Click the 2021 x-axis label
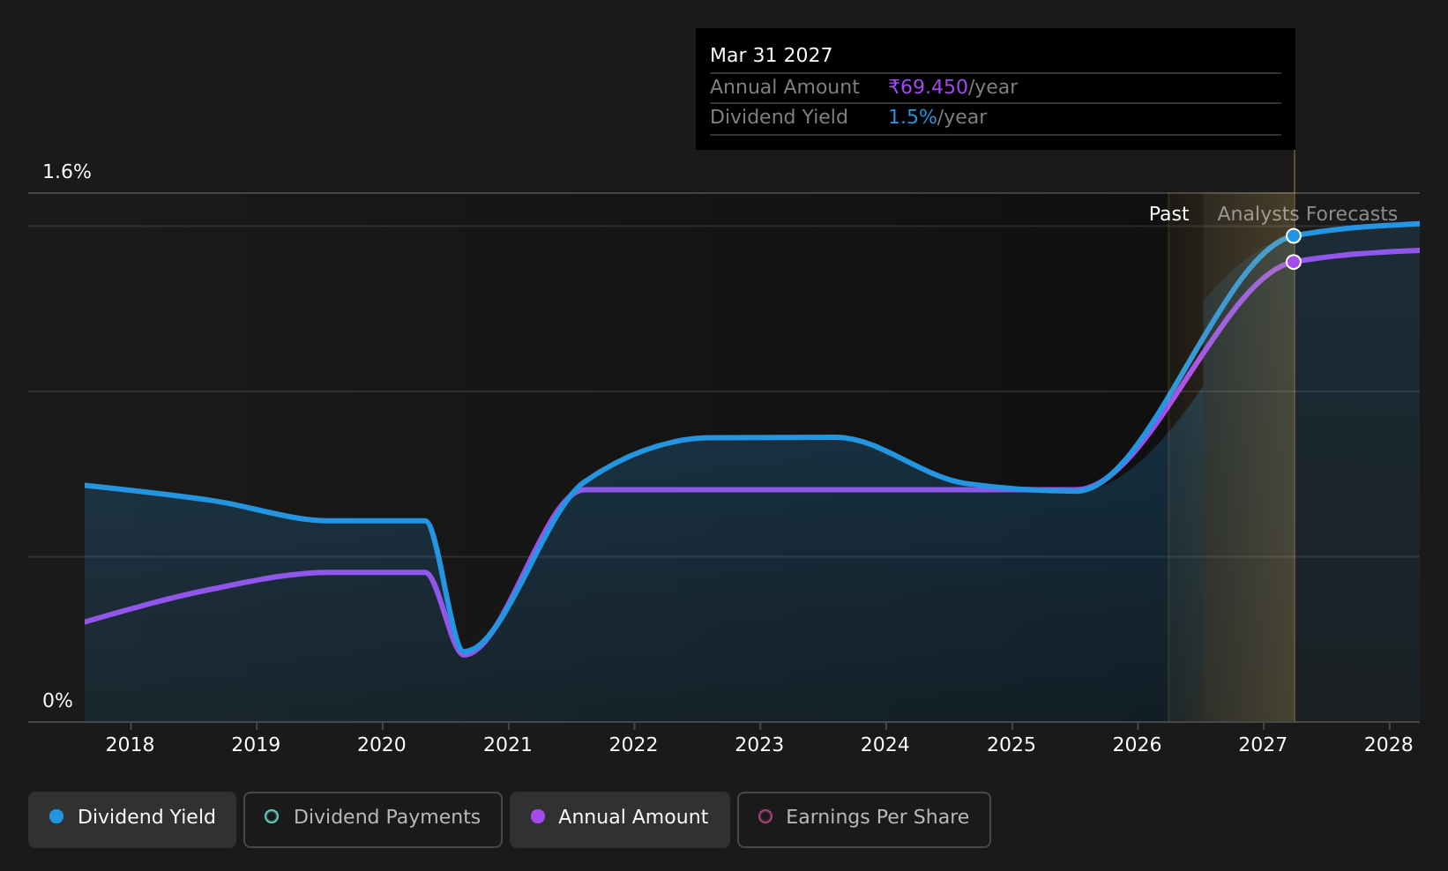 pyautogui.click(x=508, y=745)
